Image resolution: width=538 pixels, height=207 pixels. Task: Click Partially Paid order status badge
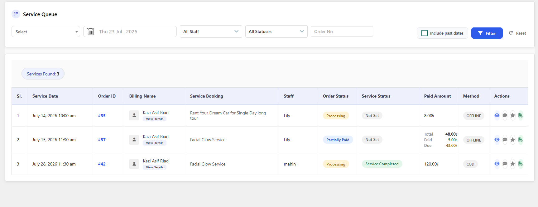338,140
